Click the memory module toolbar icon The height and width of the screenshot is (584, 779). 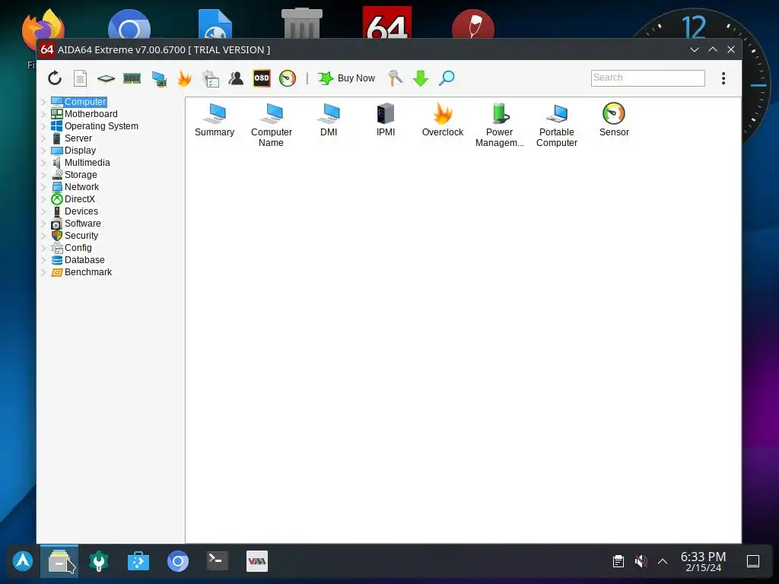pos(132,78)
